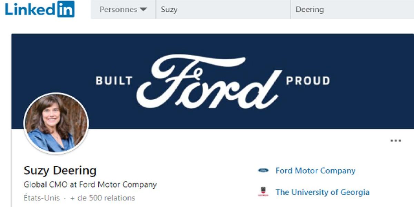
Task: Click the Ford oval logo icon
Action: click(263, 170)
